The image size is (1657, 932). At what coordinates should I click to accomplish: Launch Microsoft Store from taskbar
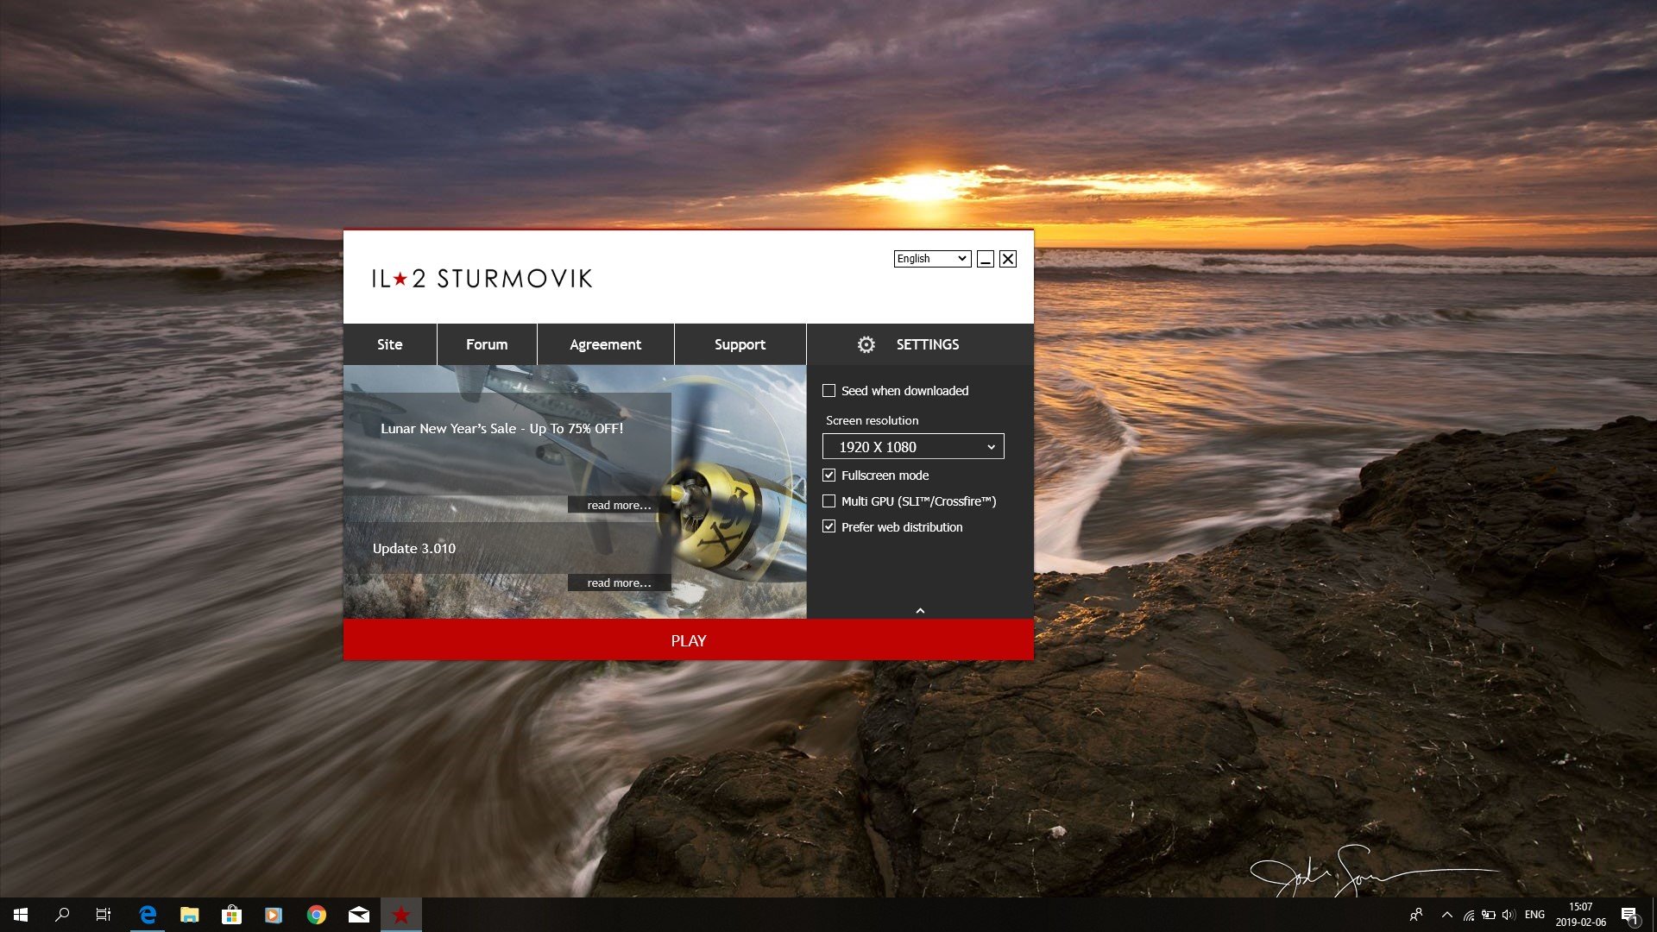[x=231, y=915]
